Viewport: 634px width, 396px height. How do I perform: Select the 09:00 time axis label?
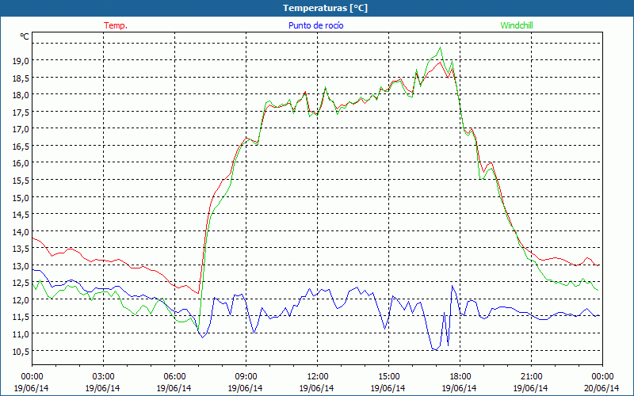(246, 376)
